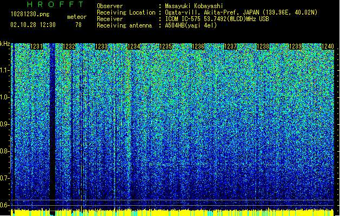Click the 1231 time marker
Viewport: 340px width, 216px height.
tap(36, 46)
